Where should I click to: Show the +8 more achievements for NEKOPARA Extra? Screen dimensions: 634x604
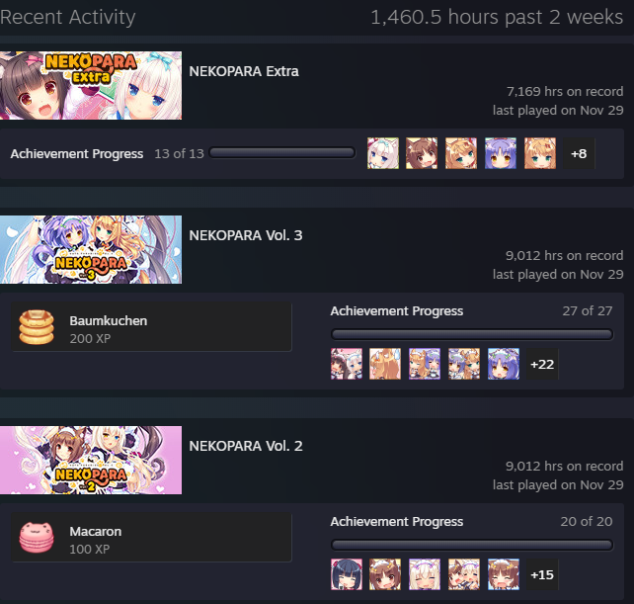click(579, 153)
